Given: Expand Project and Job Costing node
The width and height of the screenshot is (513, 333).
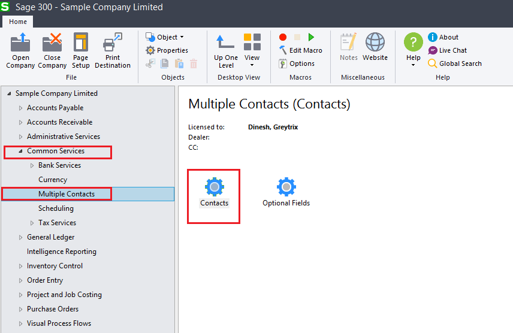Looking at the screenshot, I should 20,295.
